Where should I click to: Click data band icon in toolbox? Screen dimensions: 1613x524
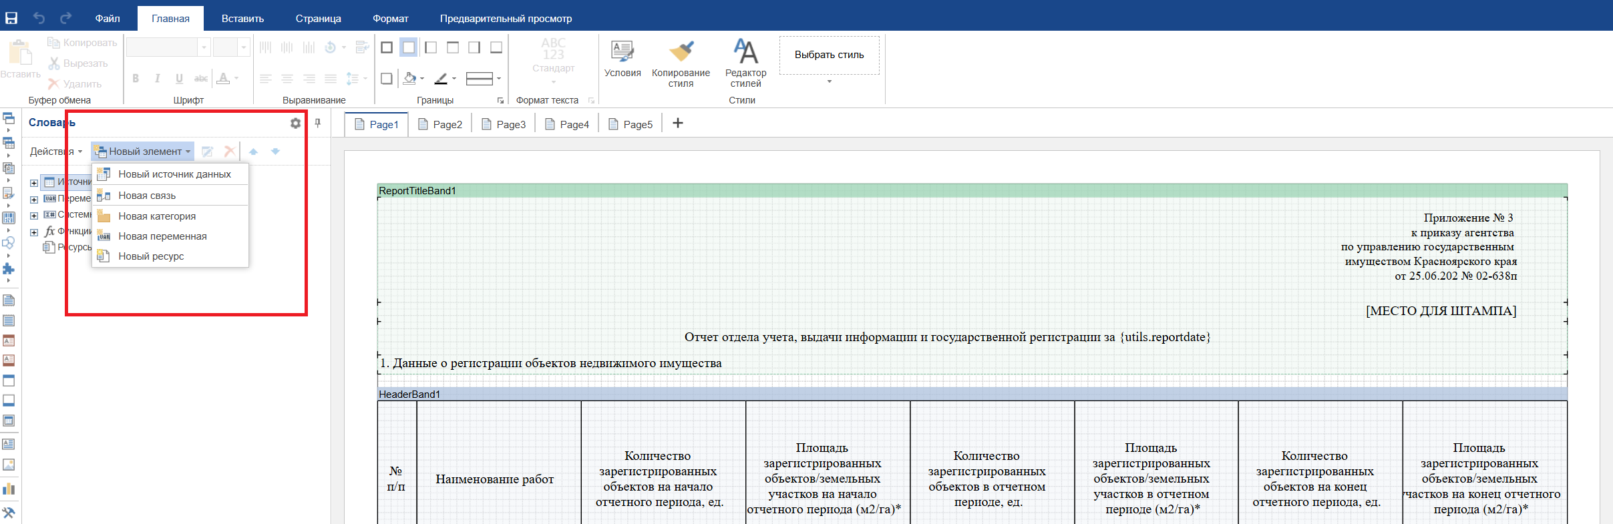9,421
